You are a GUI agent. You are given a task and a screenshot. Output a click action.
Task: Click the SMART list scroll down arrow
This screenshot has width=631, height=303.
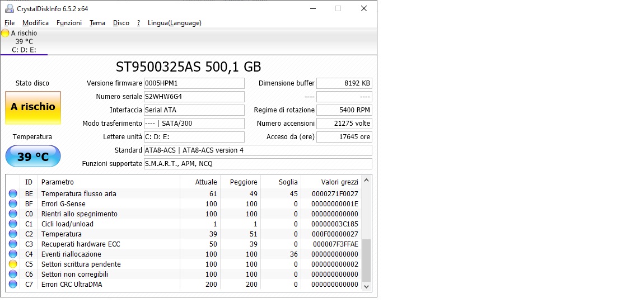pyautogui.click(x=366, y=286)
